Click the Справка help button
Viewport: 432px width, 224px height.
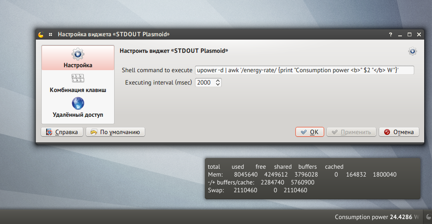pos(62,132)
